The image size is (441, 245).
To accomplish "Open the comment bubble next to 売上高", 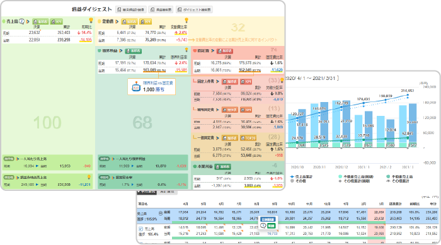I will click(21, 21).
